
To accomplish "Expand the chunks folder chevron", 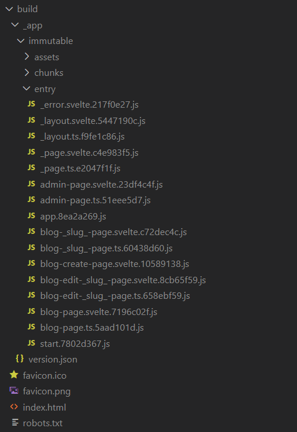I will pos(27,72).
